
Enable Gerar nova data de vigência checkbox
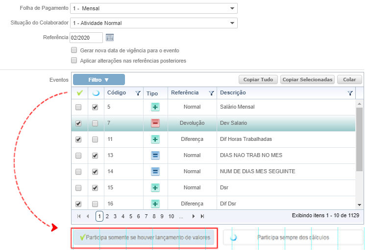click(x=74, y=50)
